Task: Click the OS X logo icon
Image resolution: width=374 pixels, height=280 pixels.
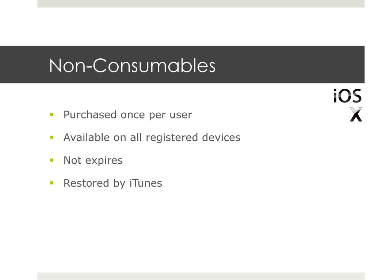Action: coord(356,114)
